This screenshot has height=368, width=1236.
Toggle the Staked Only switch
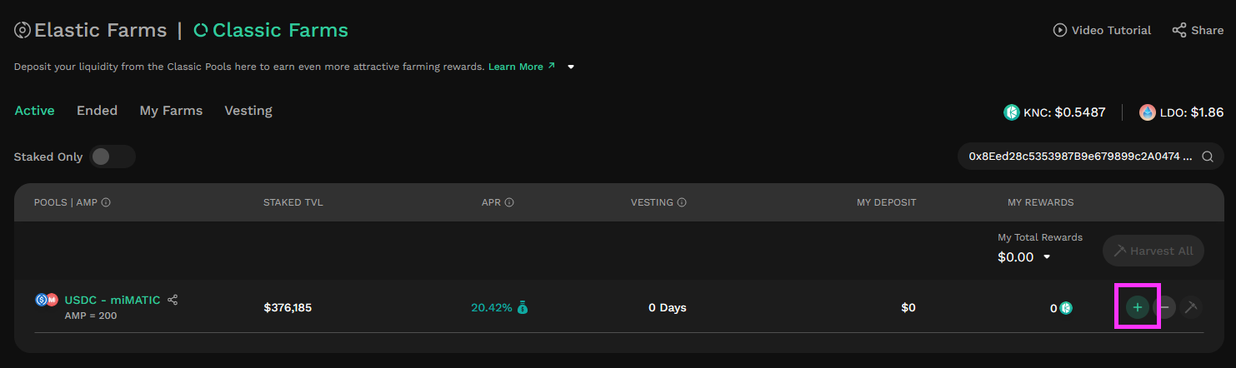pos(113,157)
